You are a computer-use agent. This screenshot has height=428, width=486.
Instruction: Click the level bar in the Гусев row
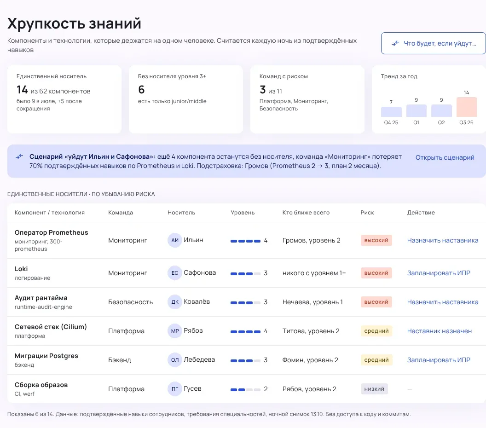(x=245, y=390)
